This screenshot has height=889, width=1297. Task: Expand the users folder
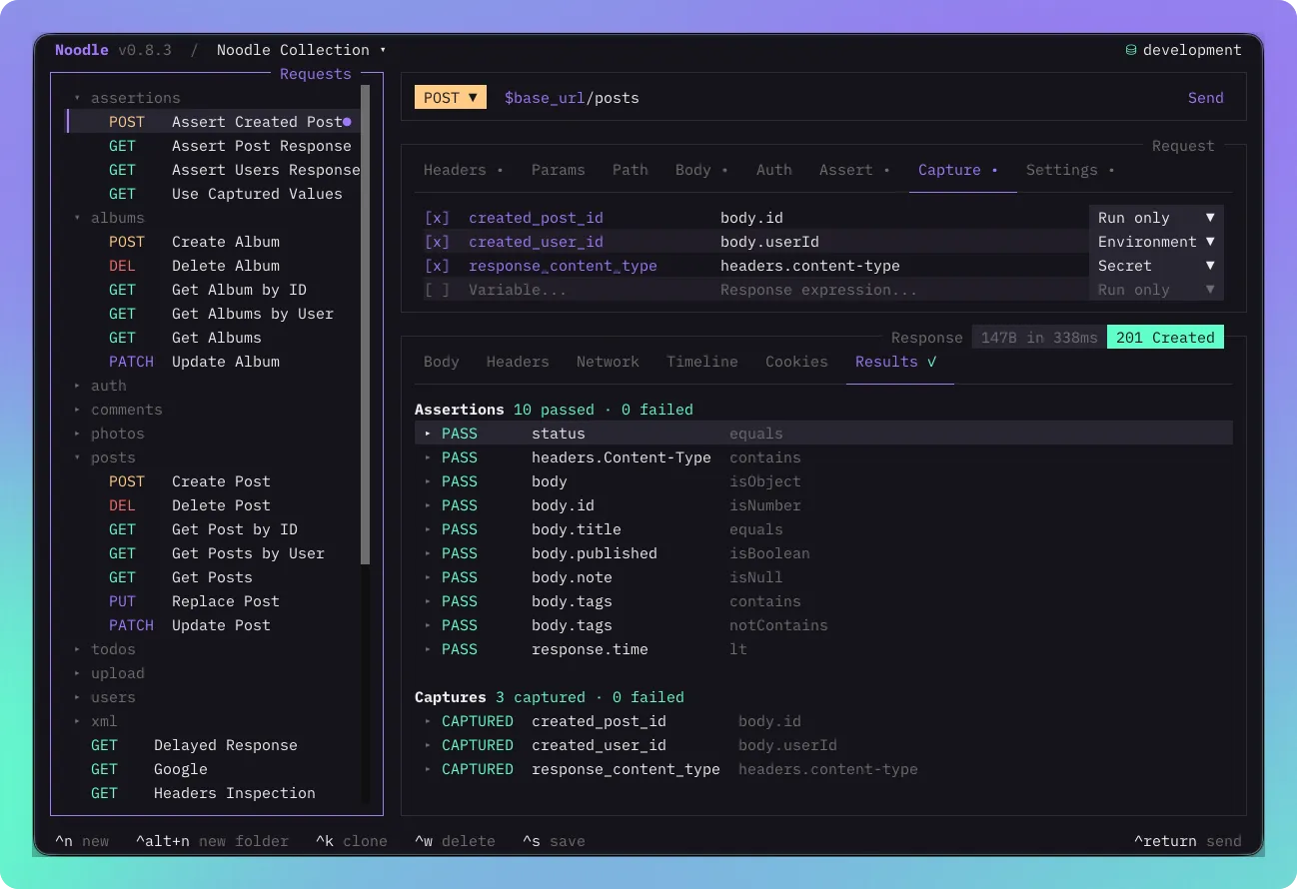[x=77, y=697]
